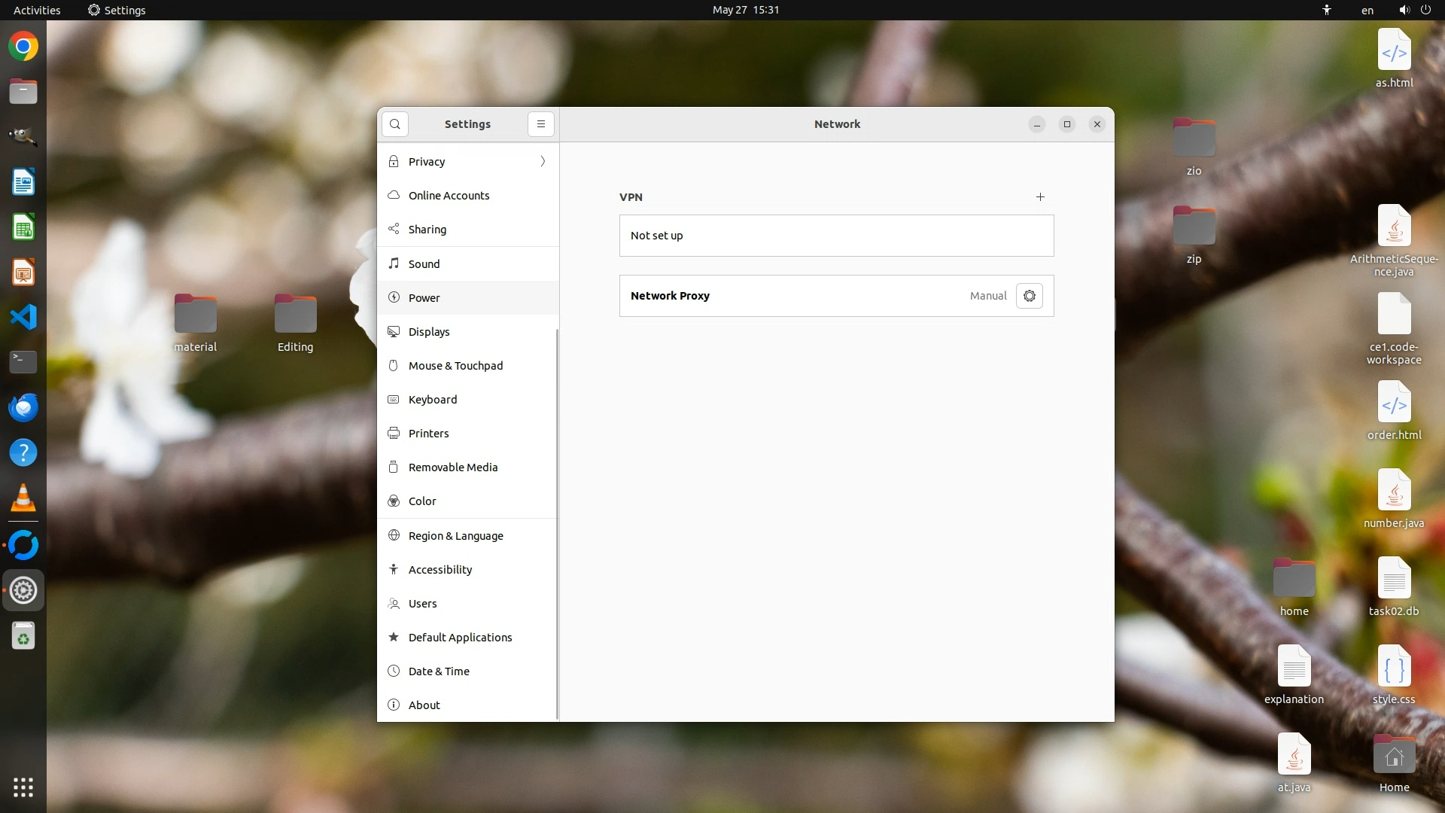The height and width of the screenshot is (813, 1445).
Task: Open the About panel
Action: click(x=424, y=705)
